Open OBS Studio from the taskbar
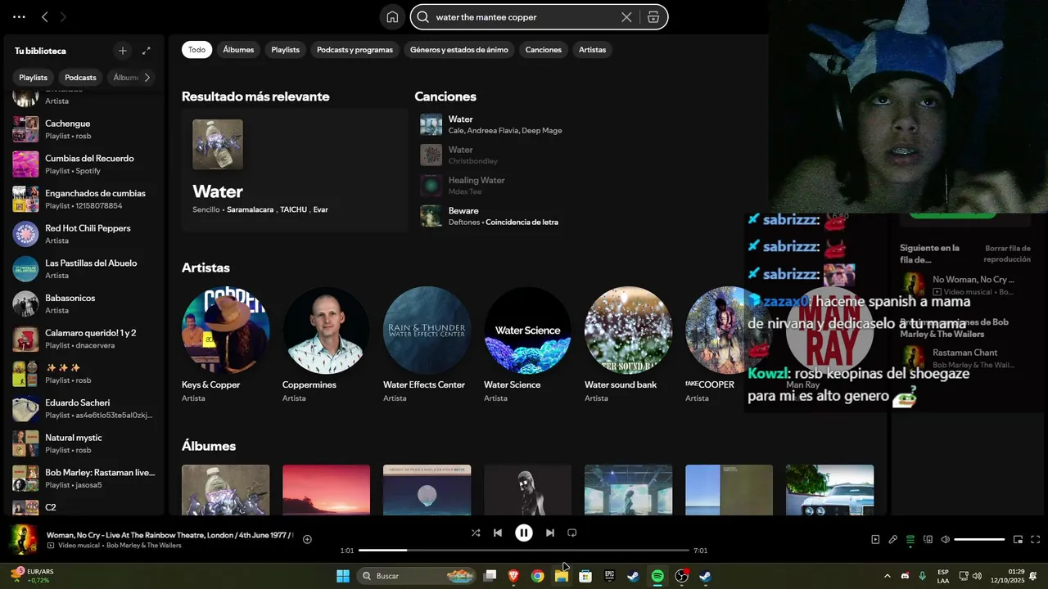 pyautogui.click(x=681, y=576)
